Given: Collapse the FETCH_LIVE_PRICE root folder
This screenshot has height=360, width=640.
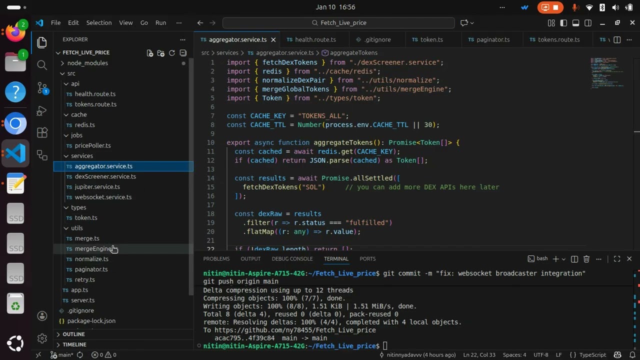Looking at the screenshot, I should (x=123, y=52).
